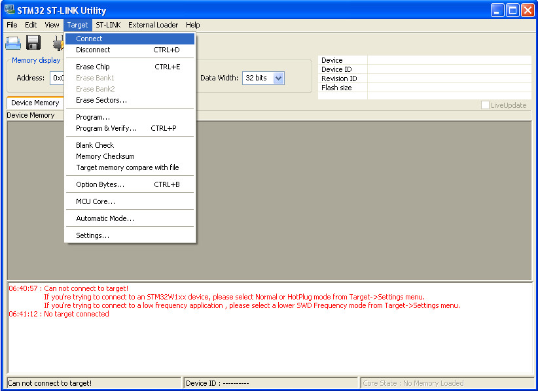Open MCU Core... menu entry

click(x=130, y=201)
